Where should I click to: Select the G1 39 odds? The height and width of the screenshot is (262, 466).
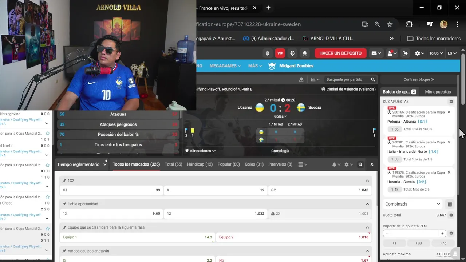point(111,190)
